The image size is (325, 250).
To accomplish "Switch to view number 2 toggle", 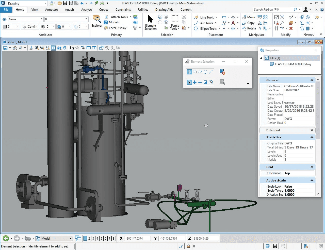I will 89,238.
